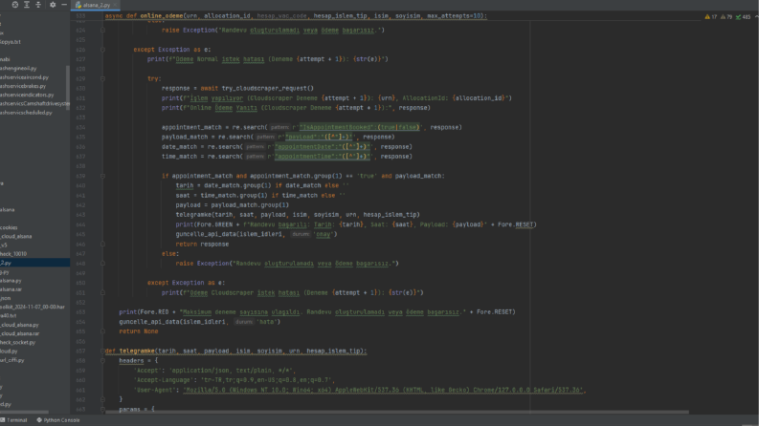Open project panel gear settings
The image size is (759, 426).
point(53,5)
